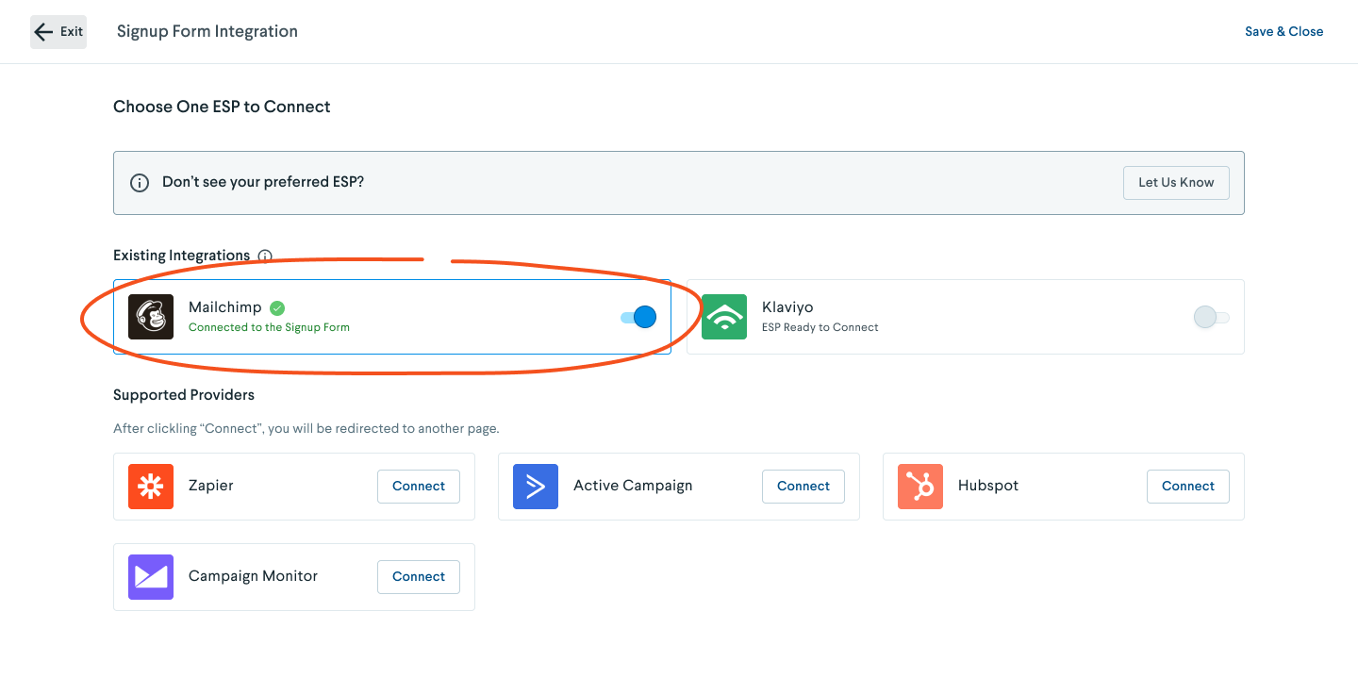Click the Active Campaign name label
Viewport: 1358px width, 678px height.
pyautogui.click(x=633, y=486)
